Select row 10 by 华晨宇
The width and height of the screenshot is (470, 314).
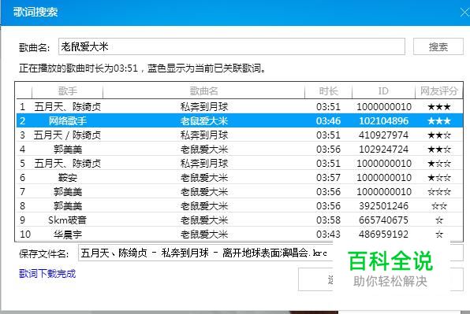tap(240, 235)
